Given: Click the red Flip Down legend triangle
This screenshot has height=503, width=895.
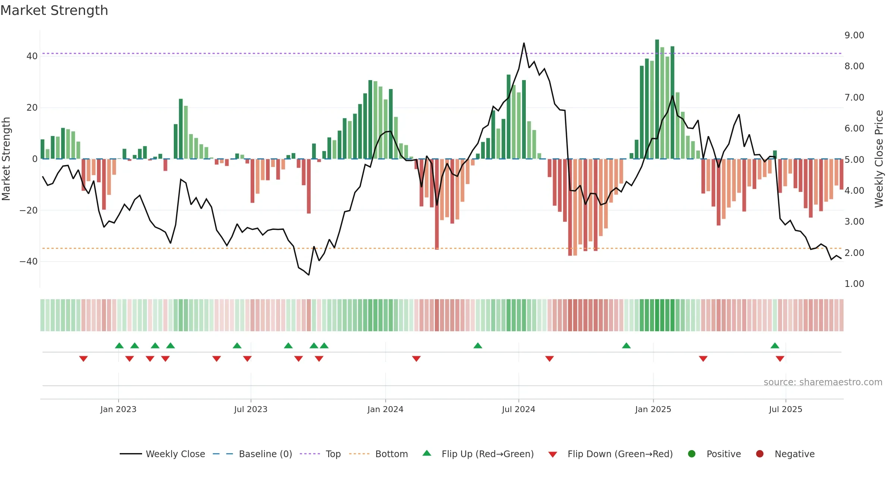Looking at the screenshot, I should pyautogui.click(x=553, y=455).
